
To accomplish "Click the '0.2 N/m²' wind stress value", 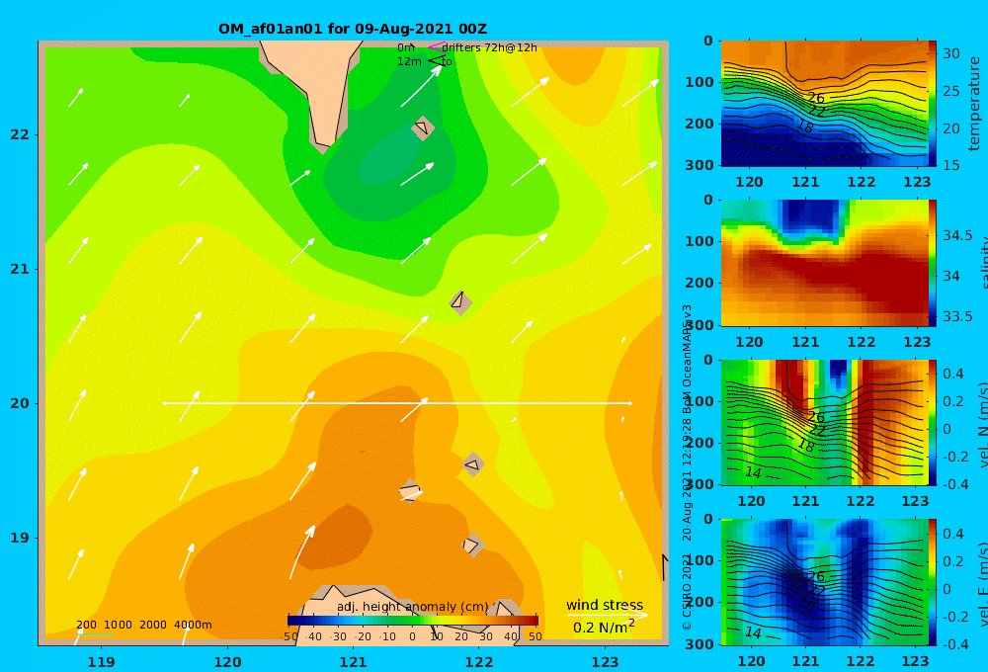I will point(604,628).
